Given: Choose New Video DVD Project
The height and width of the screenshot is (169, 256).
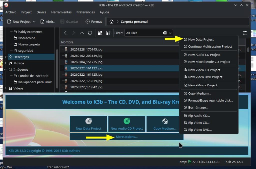Looking at the screenshot, I should coord(209,77).
